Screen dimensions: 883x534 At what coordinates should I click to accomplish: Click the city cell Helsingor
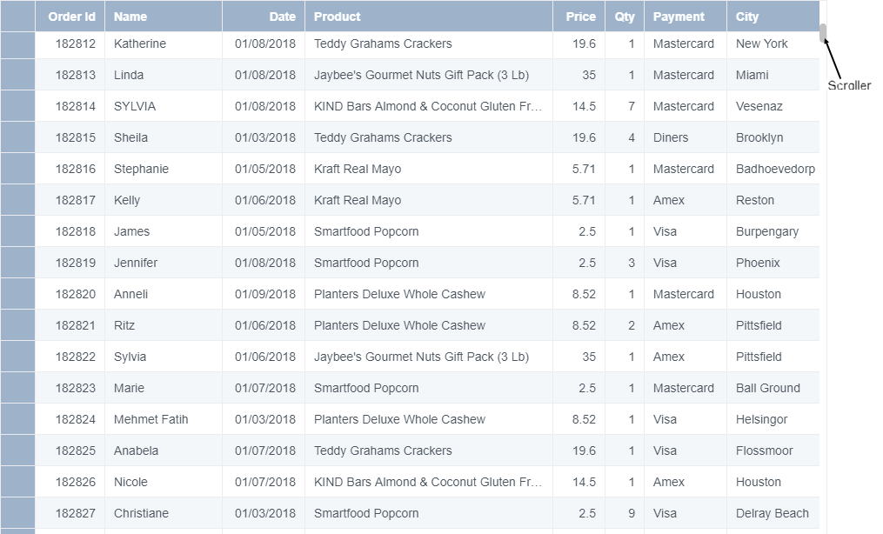773,419
